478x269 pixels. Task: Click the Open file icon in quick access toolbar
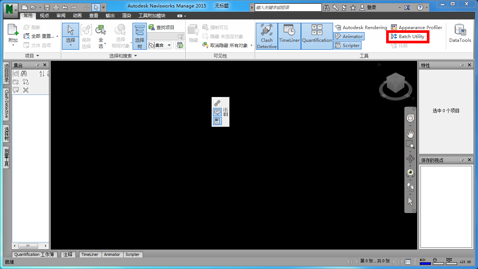tap(34, 7)
